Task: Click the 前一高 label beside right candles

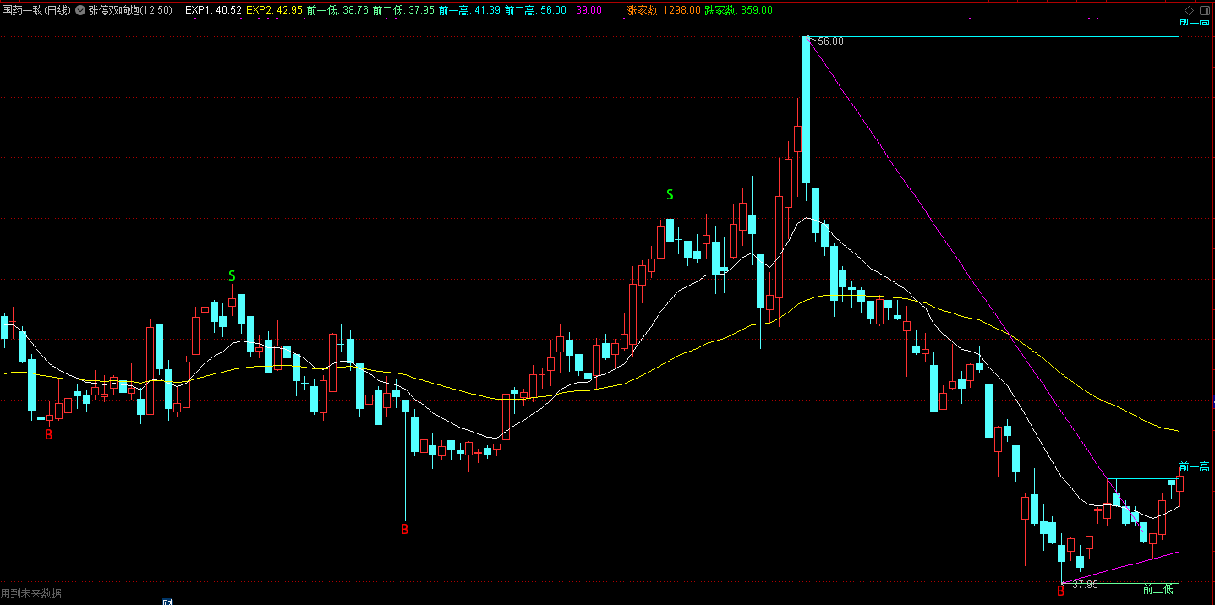Action: (1194, 467)
